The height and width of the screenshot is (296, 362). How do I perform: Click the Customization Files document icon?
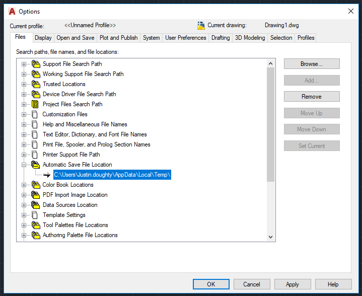pos(35,114)
